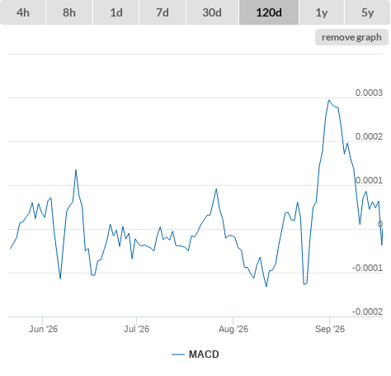Click the Jul '26 axis label
Image resolution: width=391 pixels, height=376 pixels.
click(136, 329)
